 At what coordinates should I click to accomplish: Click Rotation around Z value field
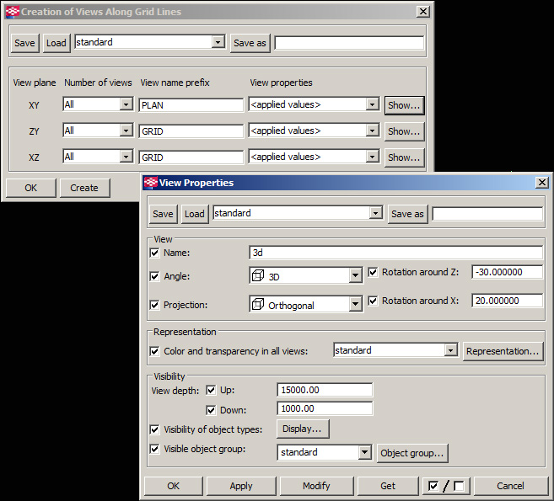click(508, 272)
